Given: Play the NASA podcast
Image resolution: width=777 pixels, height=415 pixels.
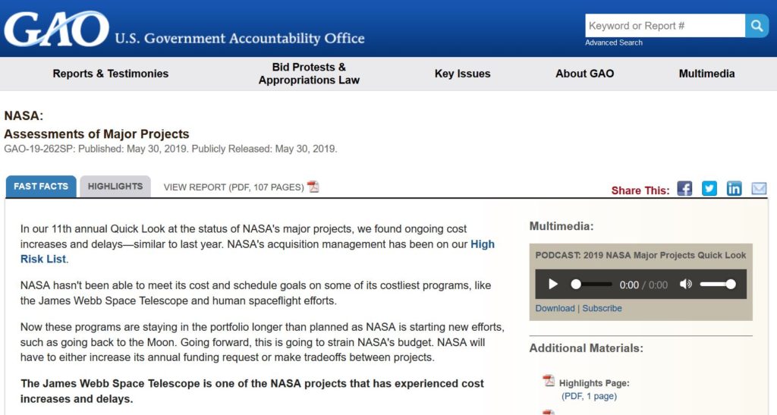Looking at the screenshot, I should (x=553, y=285).
